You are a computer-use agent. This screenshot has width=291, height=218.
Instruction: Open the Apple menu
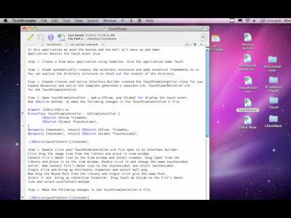5,21
